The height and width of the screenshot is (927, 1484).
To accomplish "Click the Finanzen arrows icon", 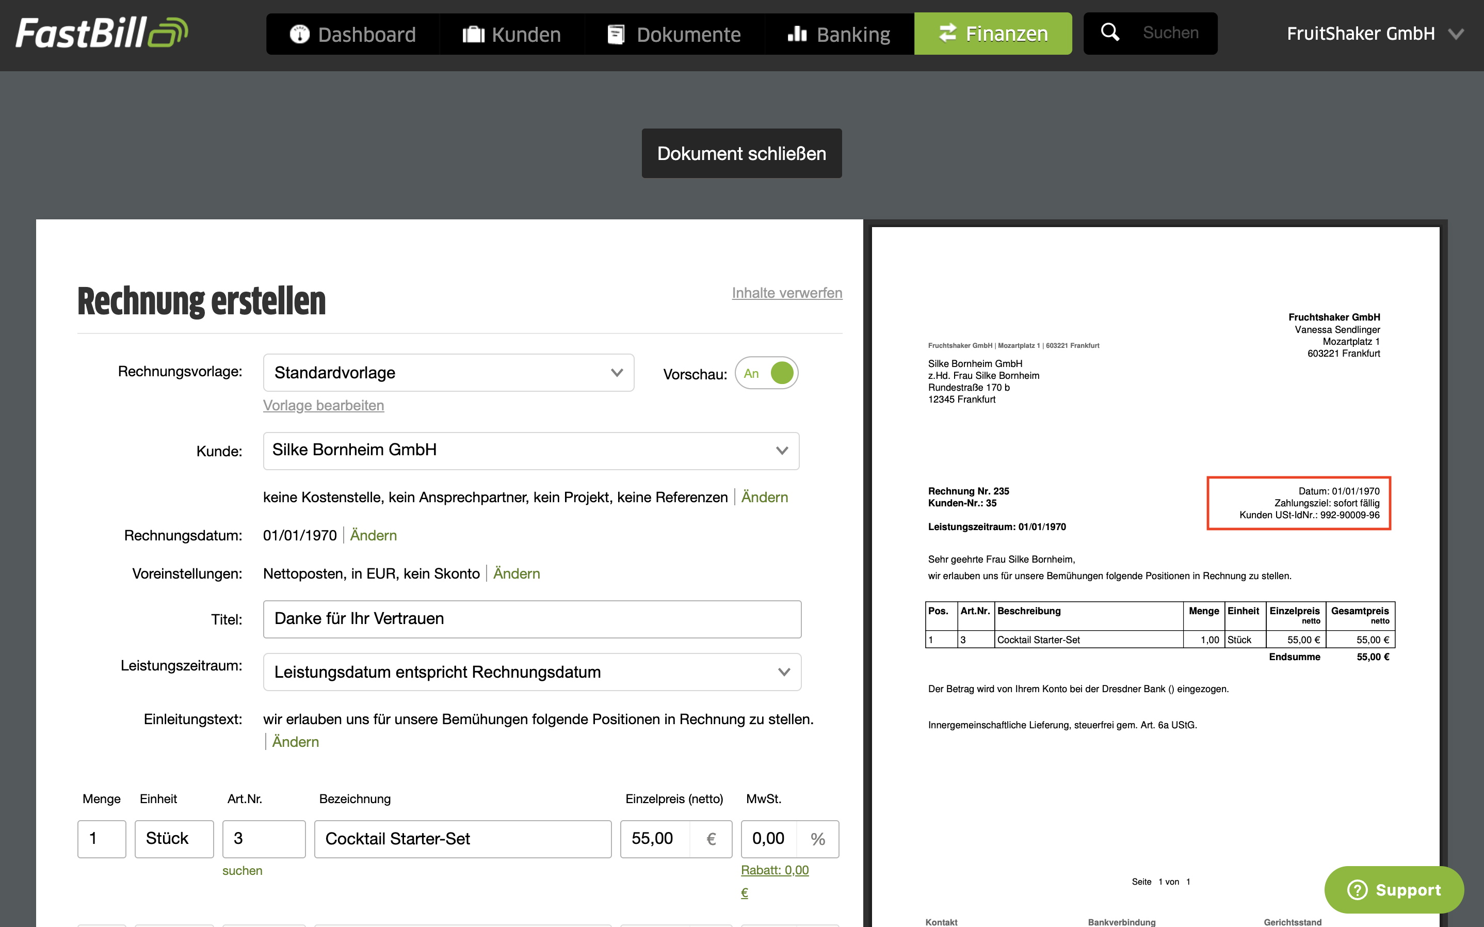I will (947, 33).
